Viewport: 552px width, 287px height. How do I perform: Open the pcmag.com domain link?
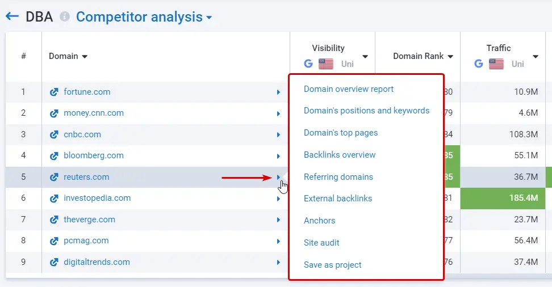(86, 240)
